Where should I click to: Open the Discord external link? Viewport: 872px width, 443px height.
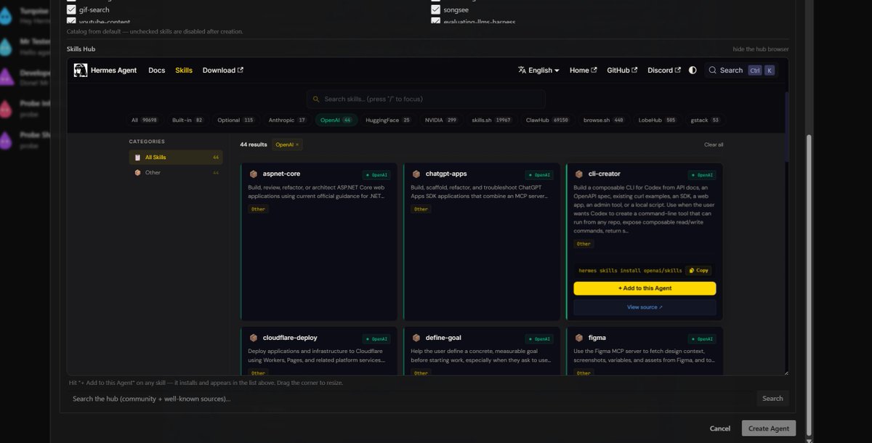tap(664, 70)
